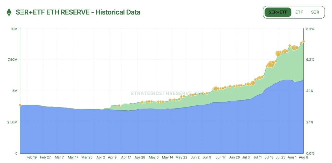Viewport: 332px width, 163px height.
Task: Switch the chart to ETF only
Action: [x=299, y=12]
